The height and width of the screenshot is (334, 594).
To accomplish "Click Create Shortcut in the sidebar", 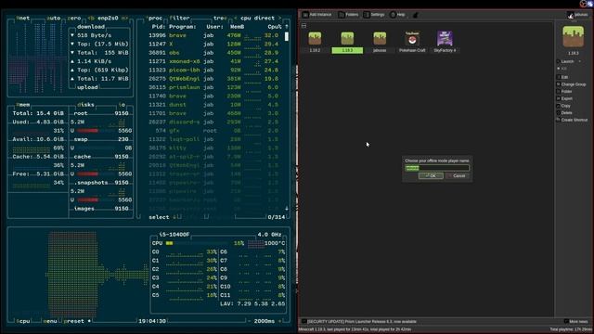I will pos(573,120).
